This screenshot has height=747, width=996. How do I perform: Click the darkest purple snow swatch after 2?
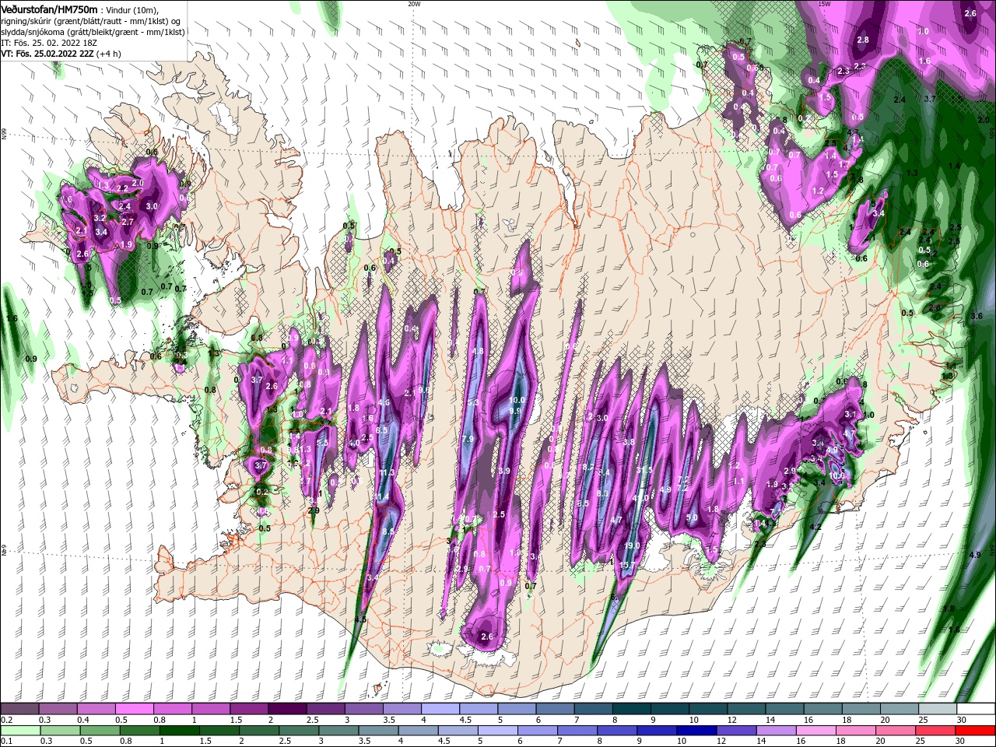286,710
